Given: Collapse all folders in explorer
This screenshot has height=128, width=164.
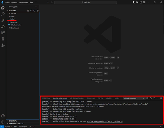Looking at the screenshot, I should click(38, 11).
